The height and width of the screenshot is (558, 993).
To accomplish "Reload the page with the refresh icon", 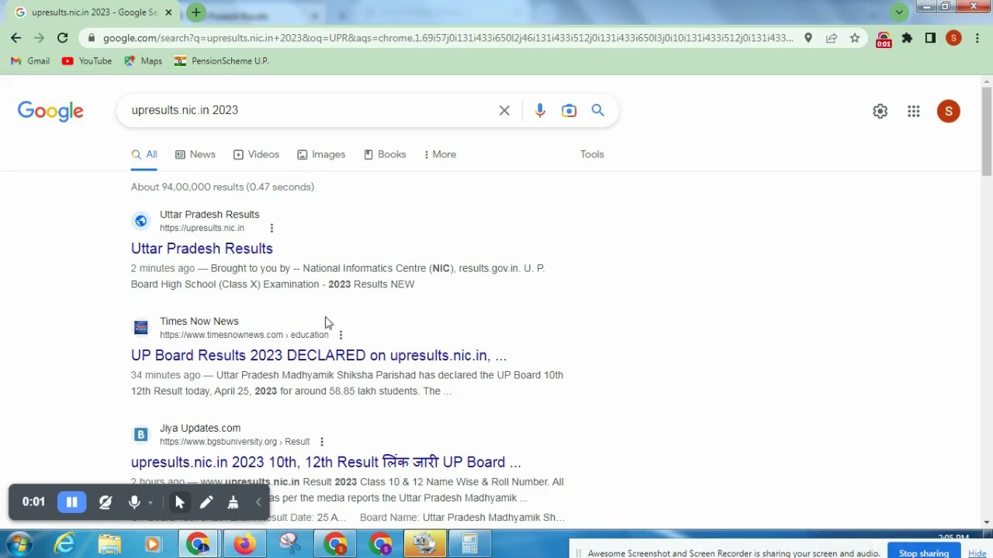I will pyautogui.click(x=62, y=37).
